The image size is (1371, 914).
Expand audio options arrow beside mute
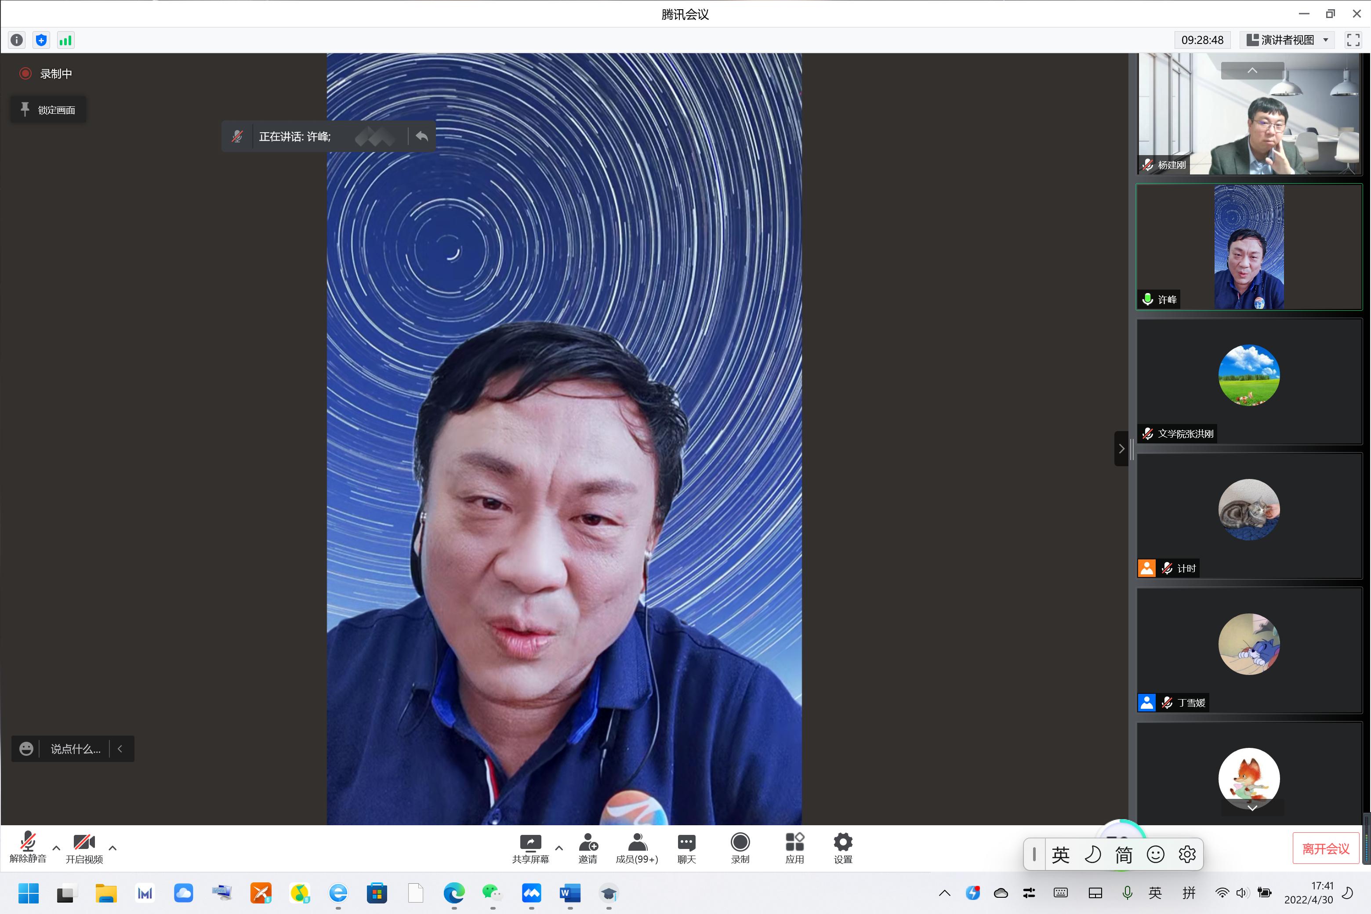click(56, 848)
